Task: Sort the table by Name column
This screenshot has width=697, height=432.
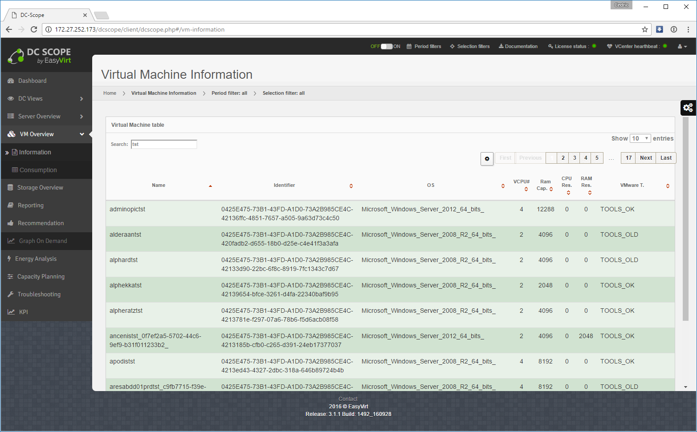Action: coord(159,186)
